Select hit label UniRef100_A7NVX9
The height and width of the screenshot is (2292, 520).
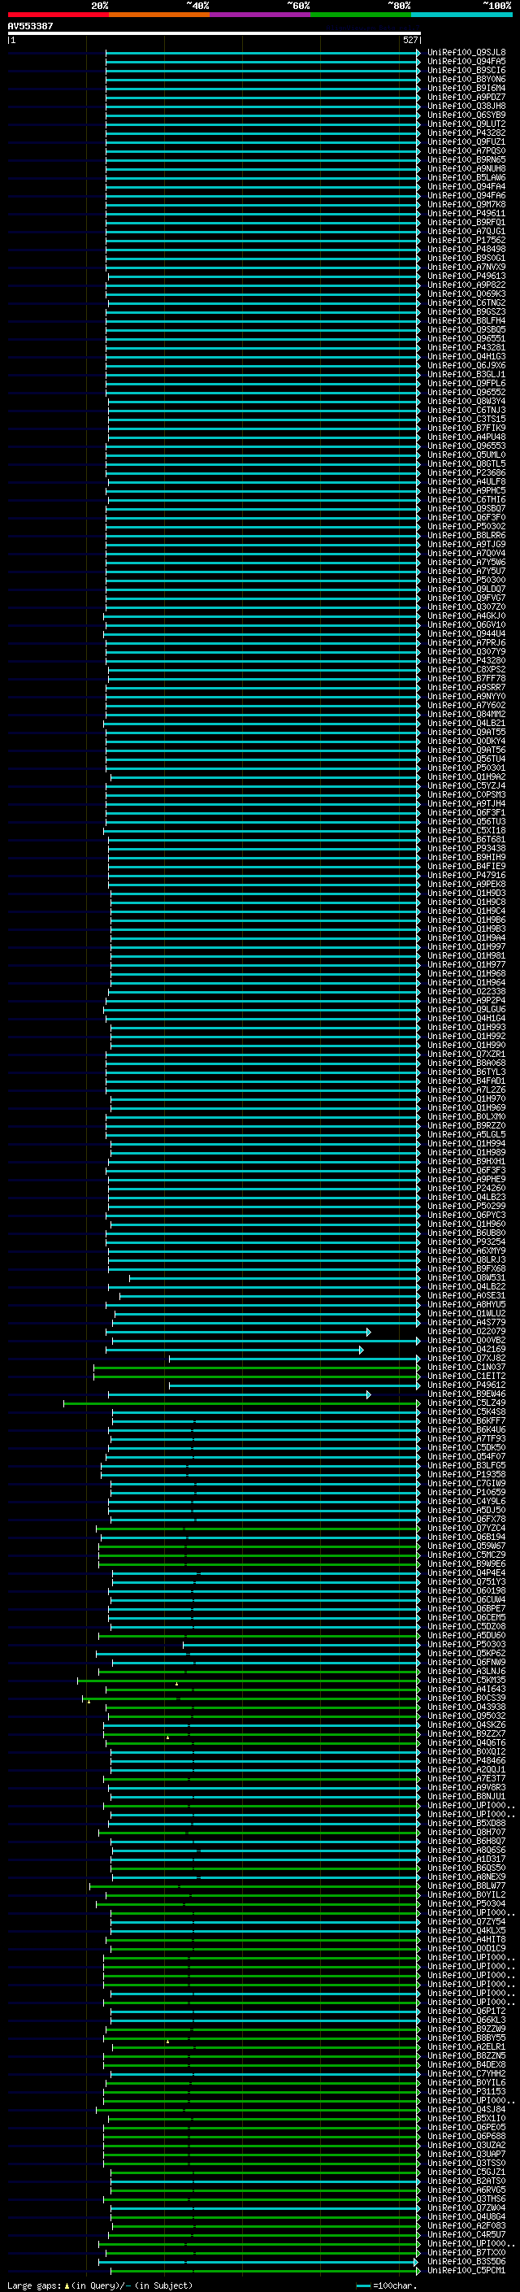coord(466,267)
